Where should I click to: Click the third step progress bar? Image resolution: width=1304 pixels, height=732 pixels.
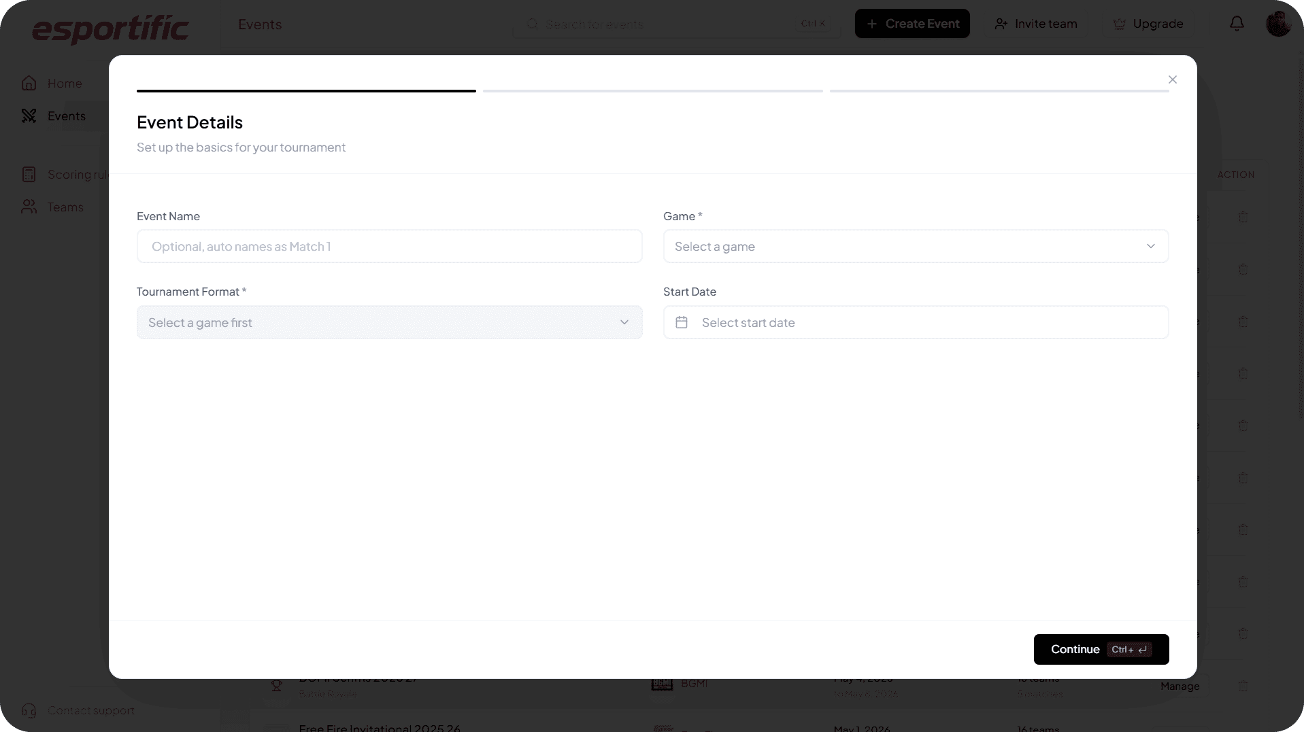(x=999, y=90)
